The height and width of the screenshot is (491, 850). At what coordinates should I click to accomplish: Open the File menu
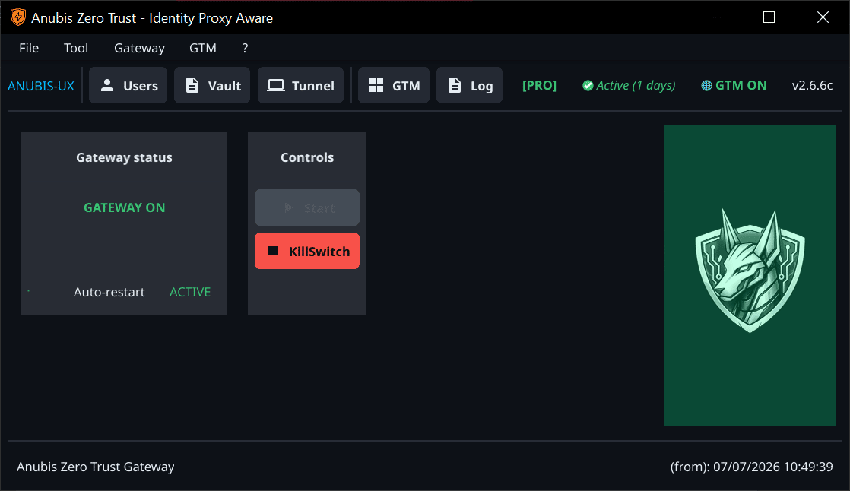29,48
